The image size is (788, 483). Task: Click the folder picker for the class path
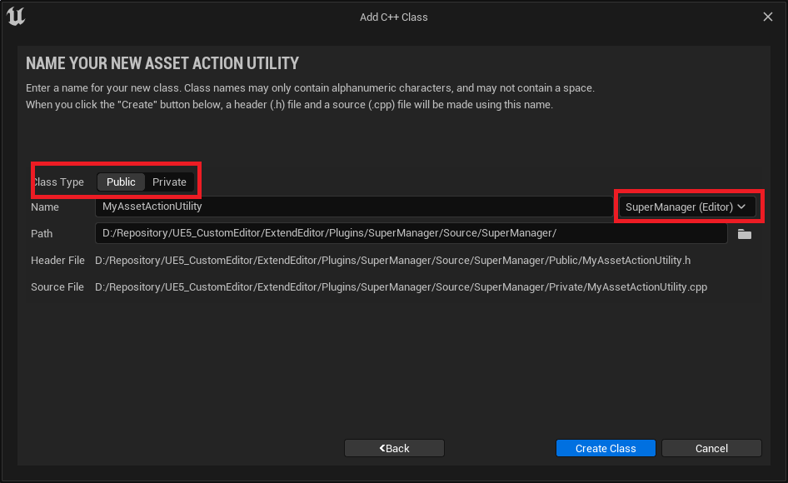[744, 234]
